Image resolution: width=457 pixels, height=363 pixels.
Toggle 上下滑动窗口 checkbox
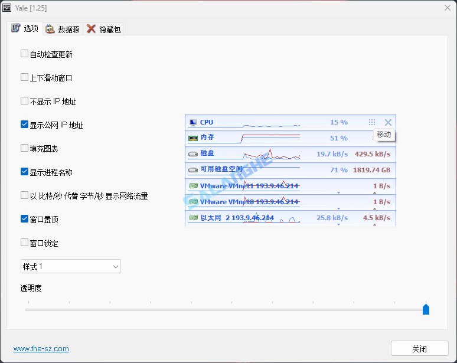pos(24,77)
